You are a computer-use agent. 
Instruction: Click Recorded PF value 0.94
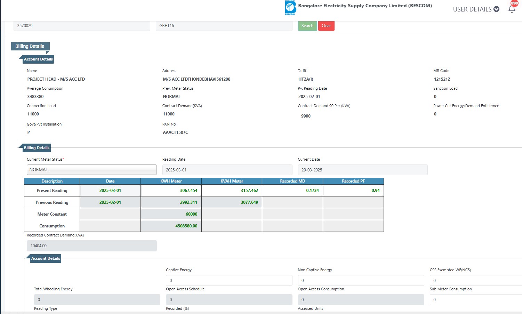[353, 191]
